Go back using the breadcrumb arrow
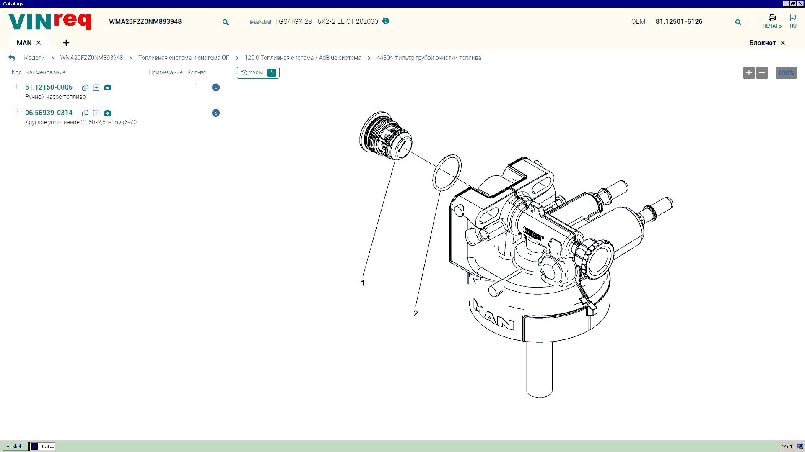 (12, 58)
